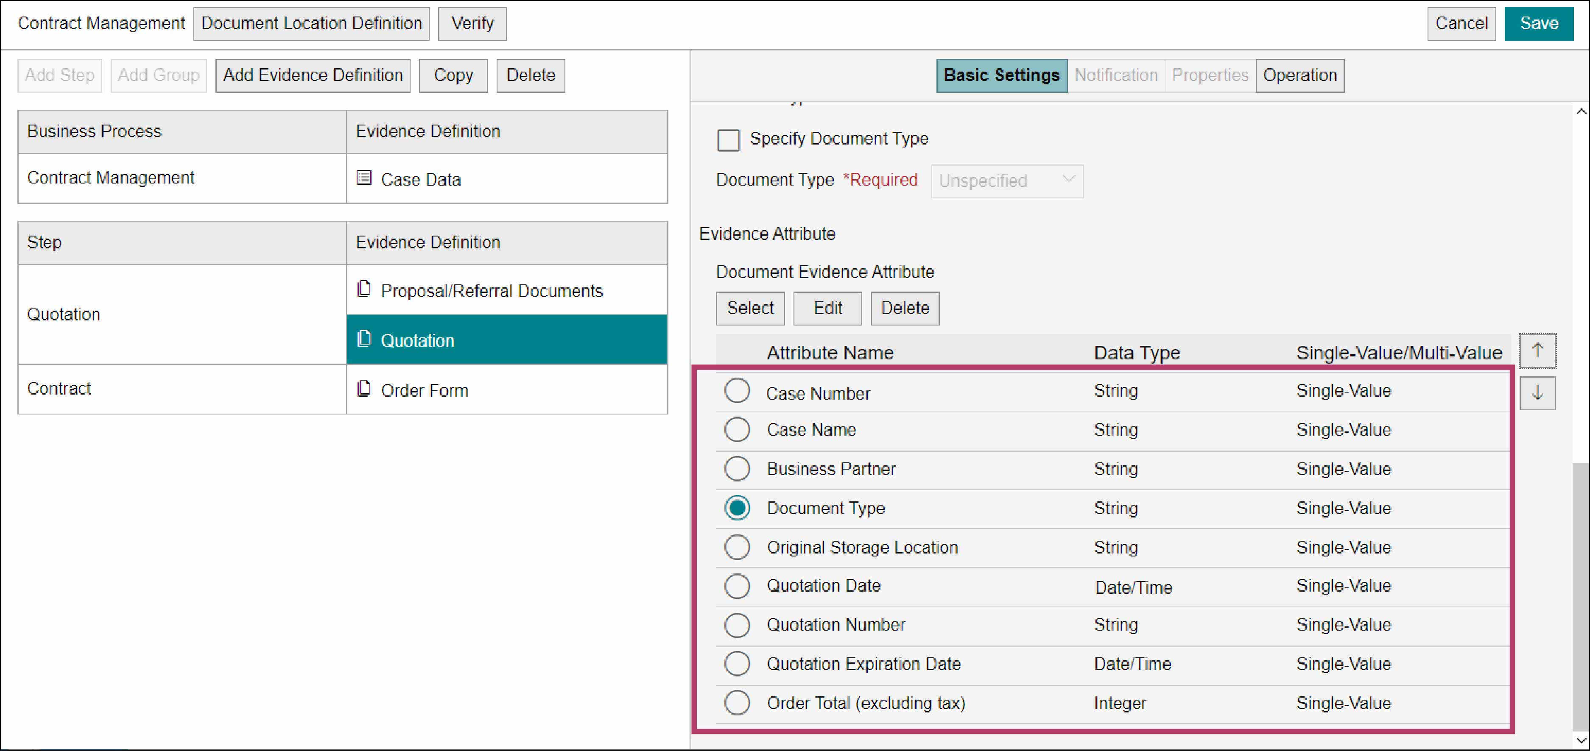Click the Data Type column header
The height and width of the screenshot is (751, 1590).
click(x=1137, y=353)
